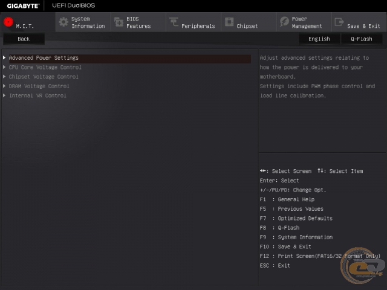Expand arrow beside Internal VR Control
The height and width of the screenshot is (290, 387).
pyautogui.click(x=4, y=95)
